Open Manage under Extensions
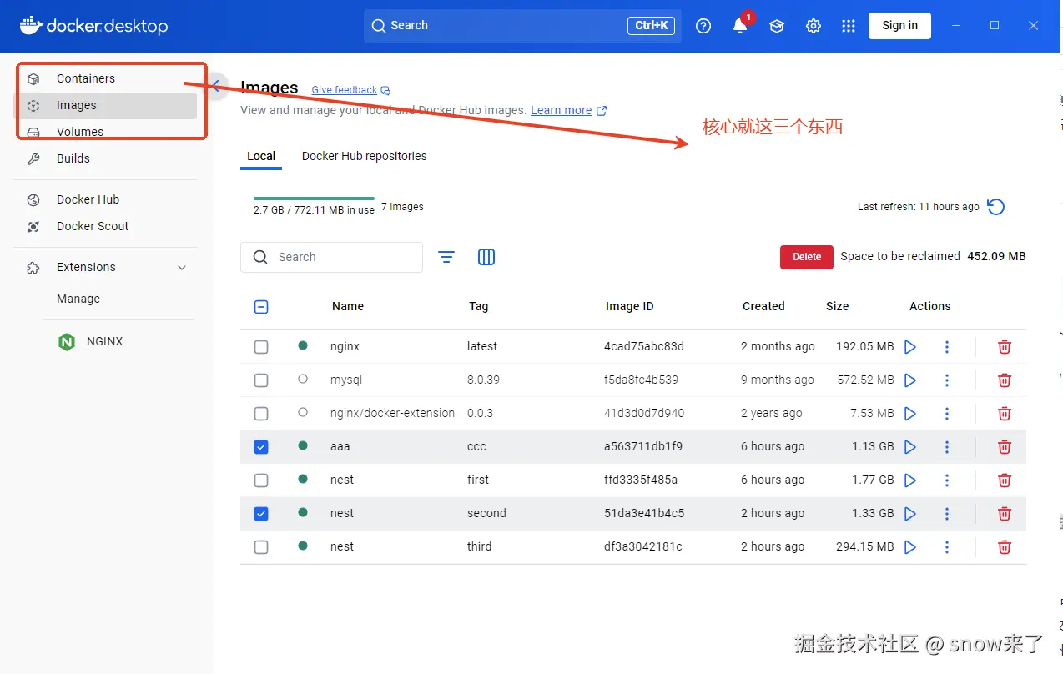The image size is (1063, 674). click(78, 299)
